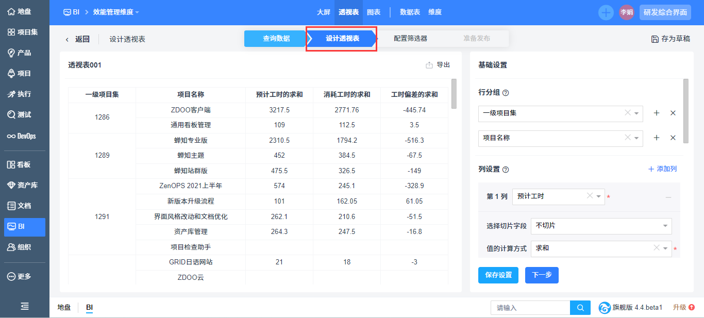
Task: Expand the 效能管理维度 dropdown
Action: pyautogui.click(x=116, y=12)
